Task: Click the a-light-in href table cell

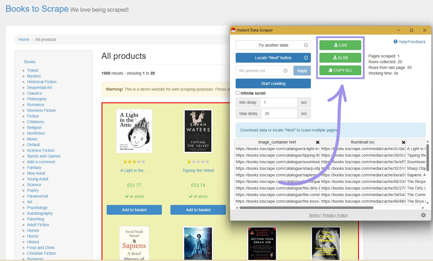Action: pos(277,149)
